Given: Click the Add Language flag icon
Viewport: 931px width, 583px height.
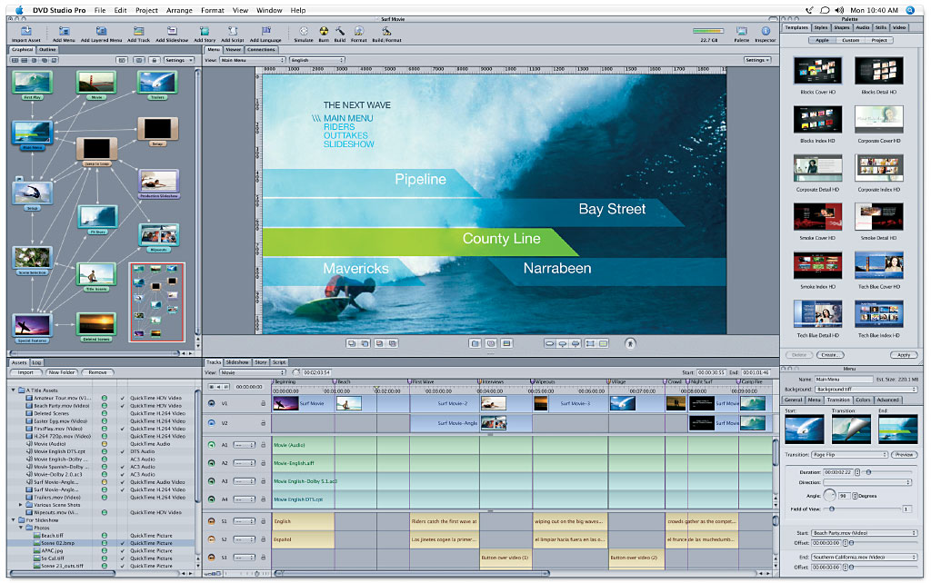Looking at the screenshot, I should pyautogui.click(x=265, y=31).
